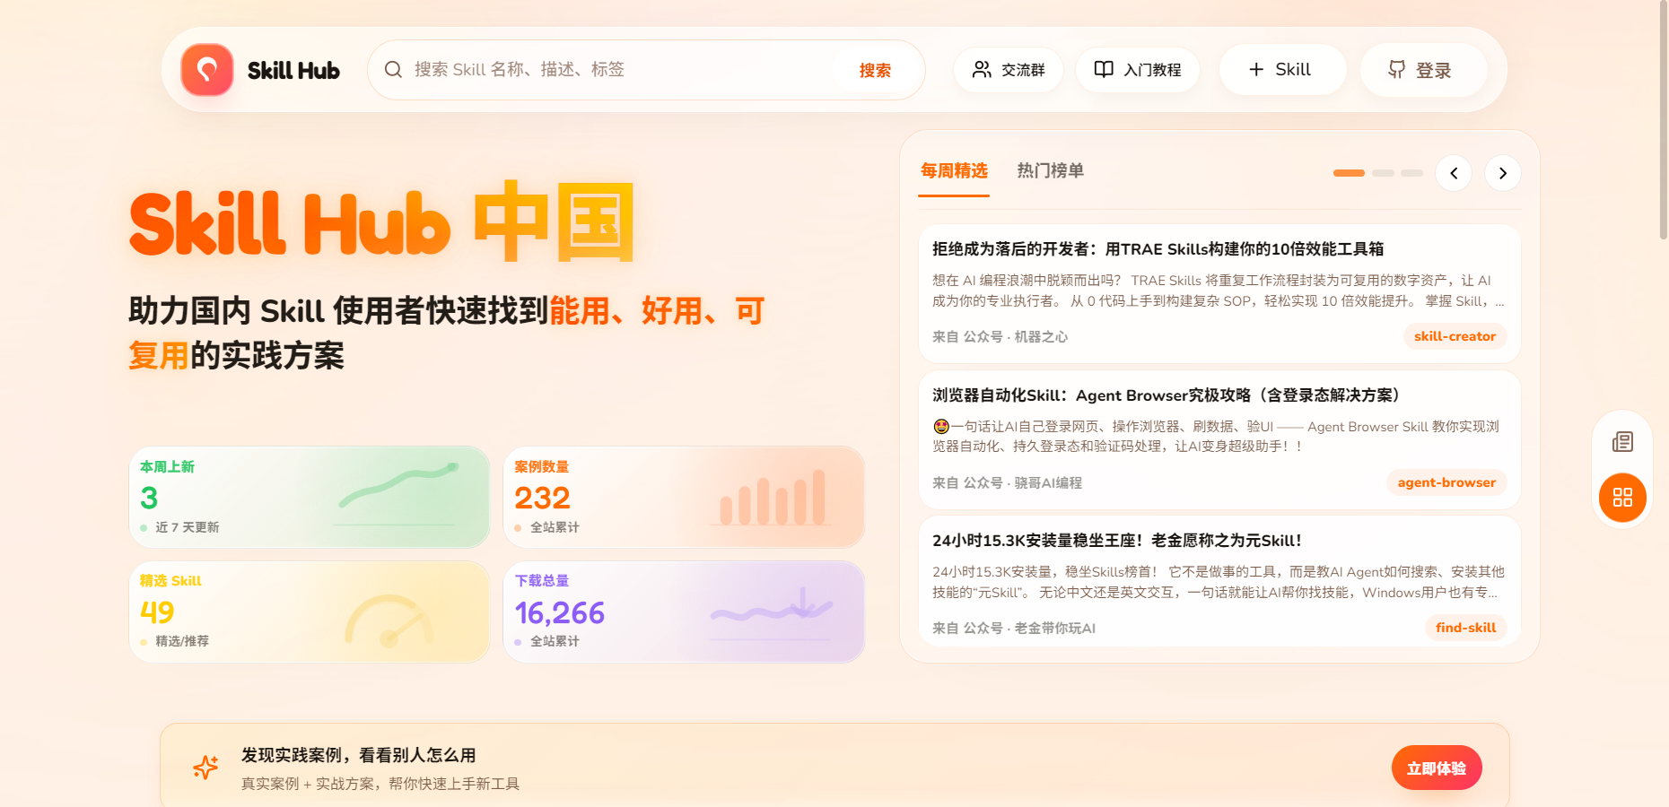Click the skill-creator tag

pyautogui.click(x=1455, y=336)
